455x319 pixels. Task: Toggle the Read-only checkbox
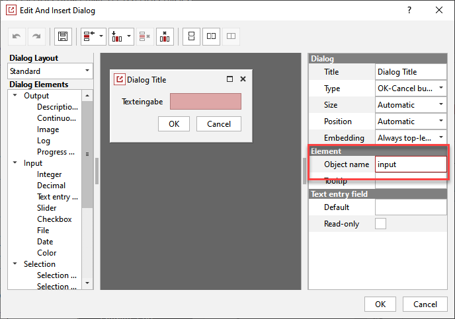pyautogui.click(x=381, y=224)
